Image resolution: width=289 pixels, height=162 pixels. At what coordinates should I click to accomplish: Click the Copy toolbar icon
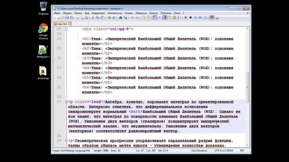tap(98, 18)
